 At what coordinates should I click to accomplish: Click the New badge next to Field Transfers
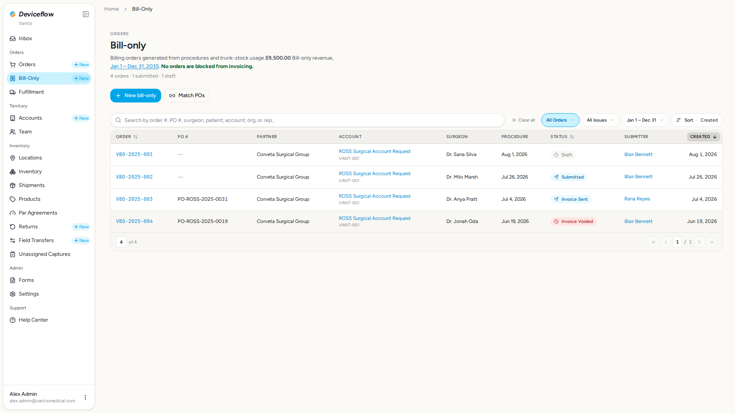[x=81, y=241]
